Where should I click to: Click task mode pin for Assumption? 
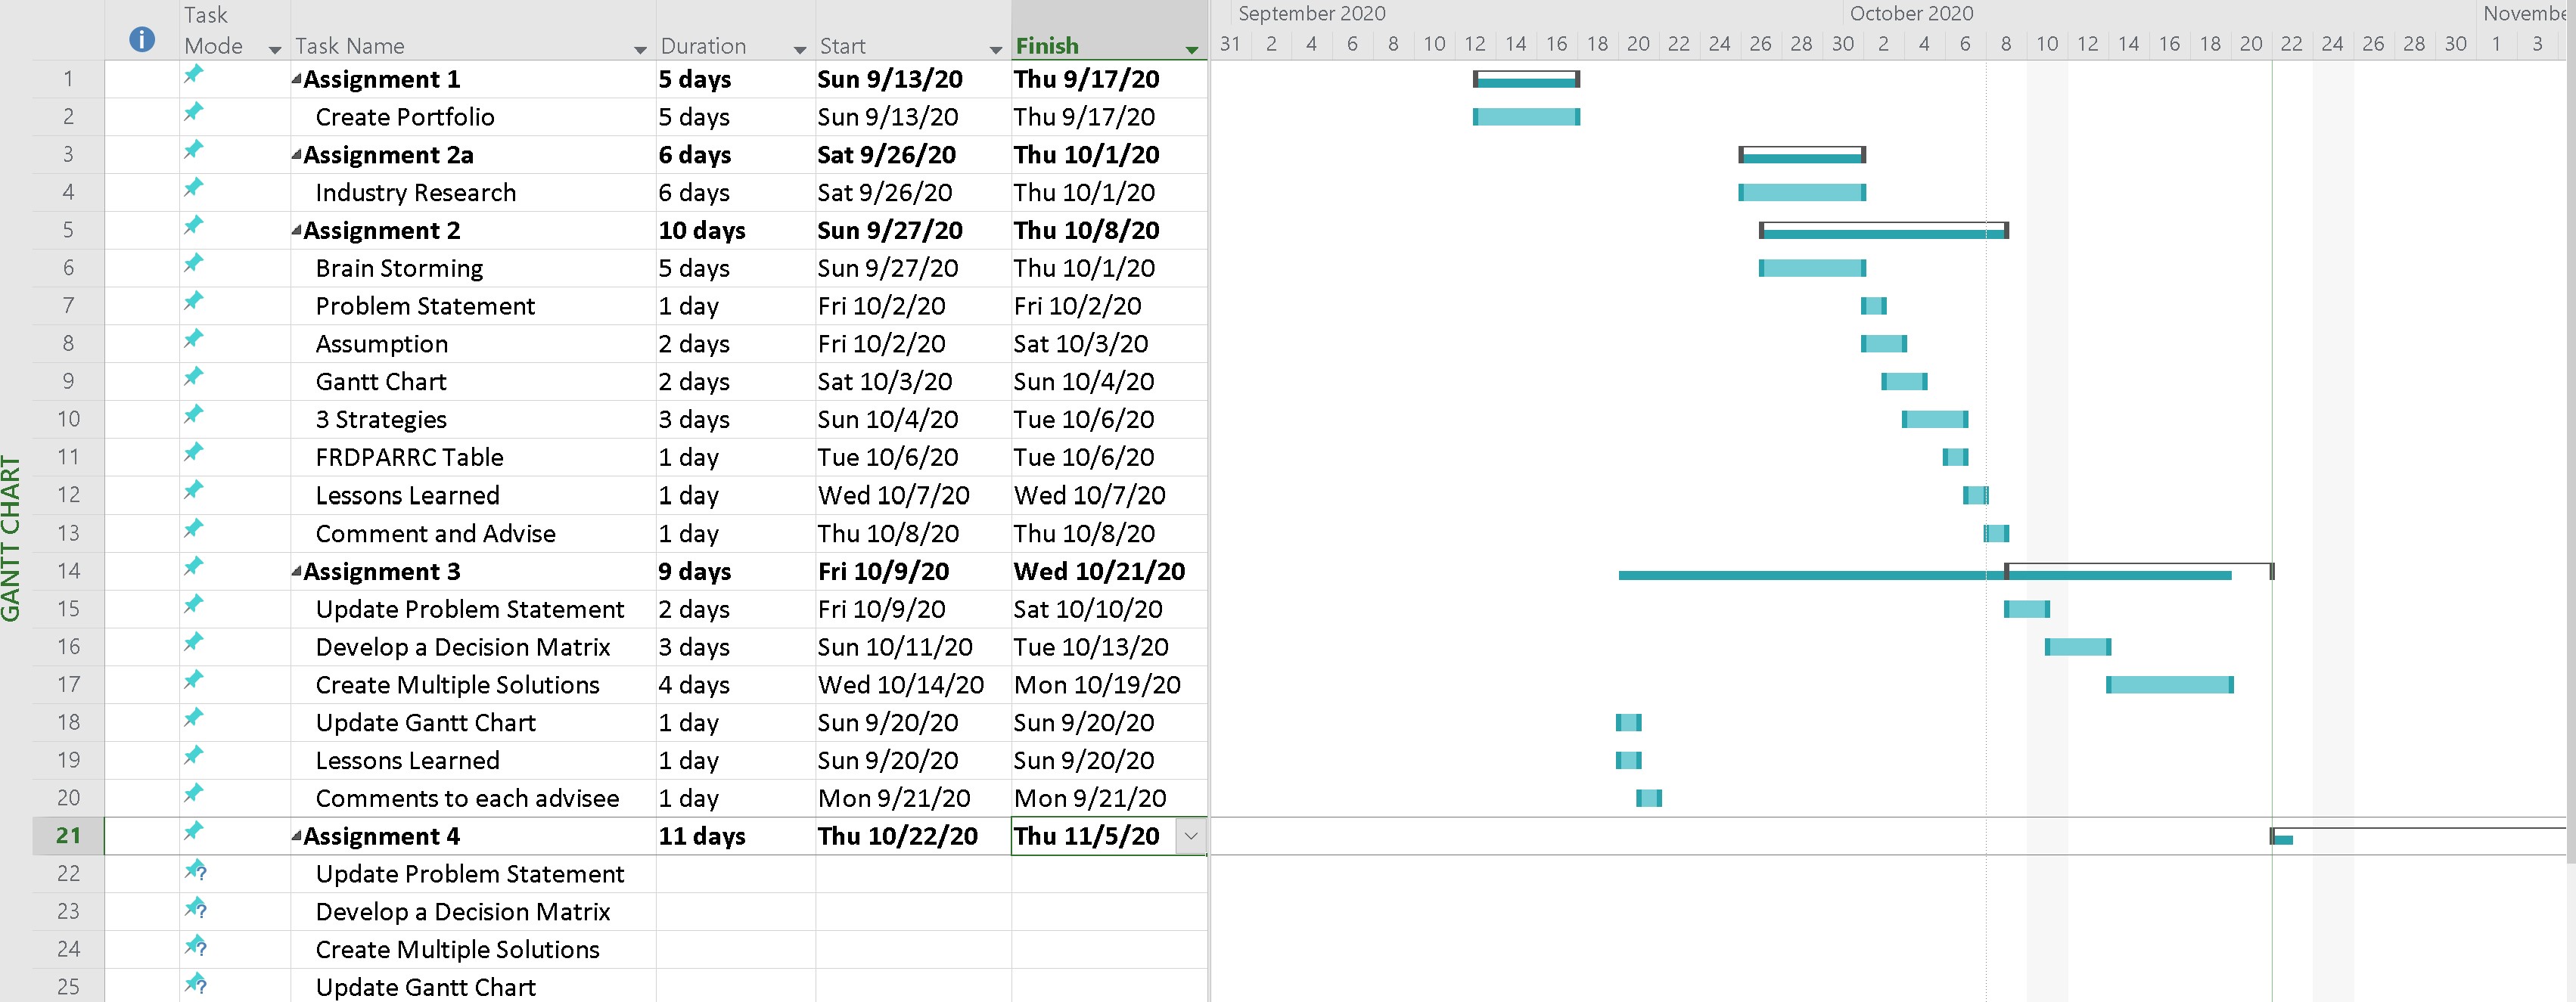click(x=193, y=339)
